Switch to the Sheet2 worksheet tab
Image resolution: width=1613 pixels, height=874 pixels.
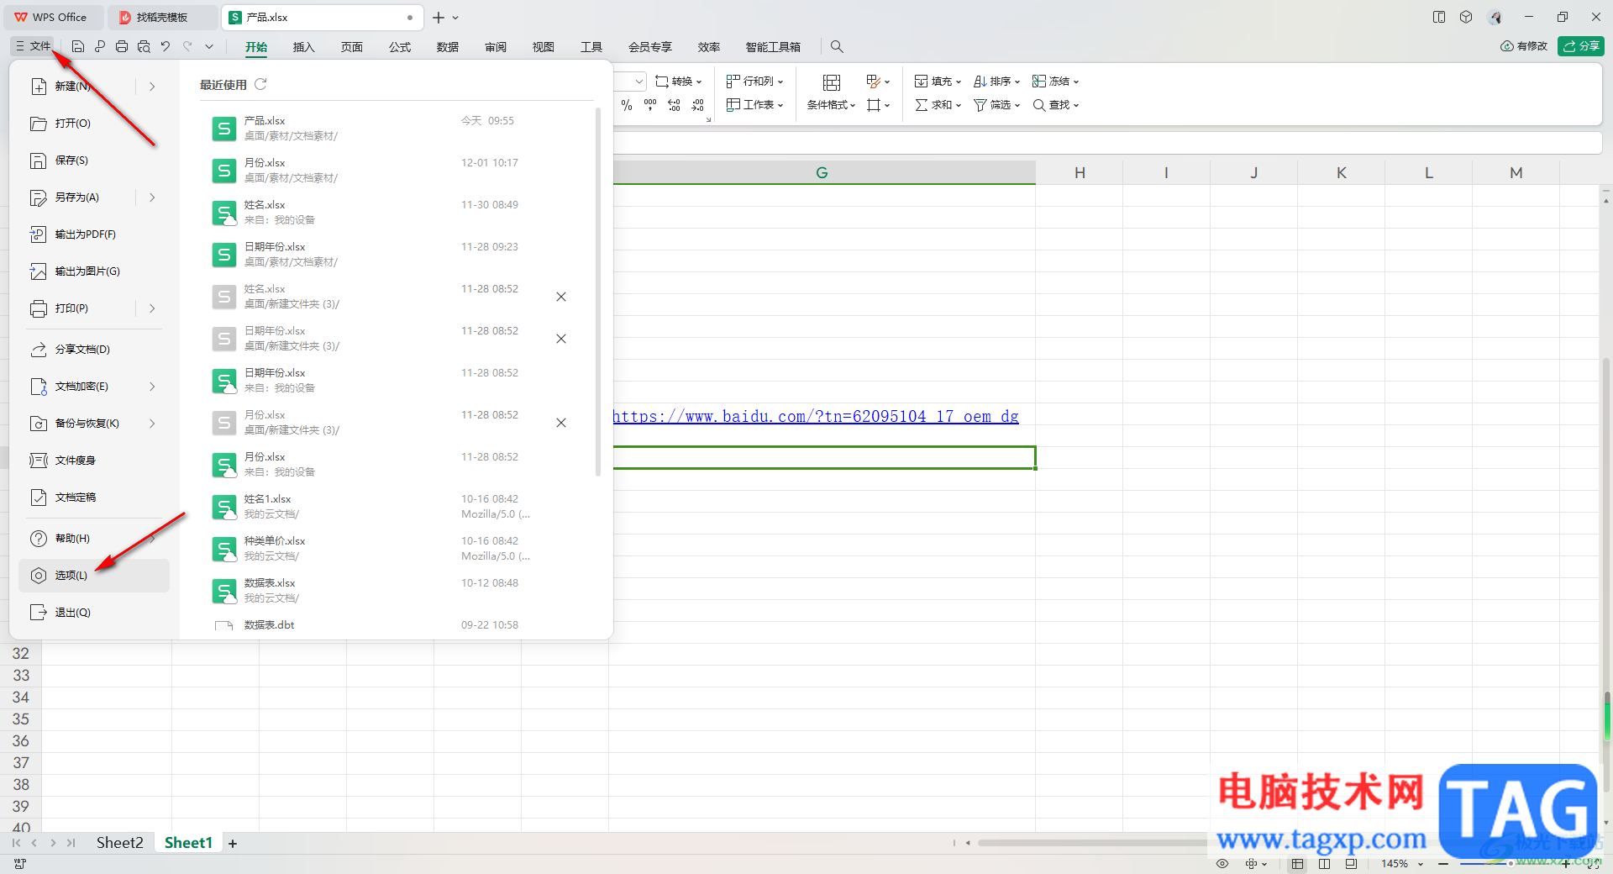(119, 843)
